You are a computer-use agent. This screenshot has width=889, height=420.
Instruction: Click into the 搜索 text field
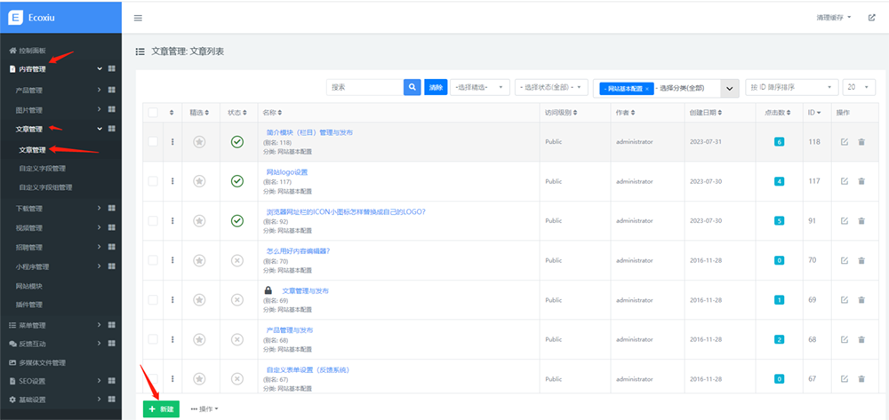pyautogui.click(x=364, y=87)
